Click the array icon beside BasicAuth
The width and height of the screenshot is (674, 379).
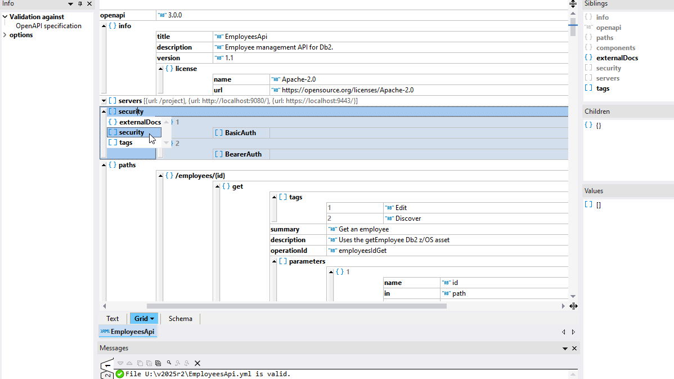point(219,133)
